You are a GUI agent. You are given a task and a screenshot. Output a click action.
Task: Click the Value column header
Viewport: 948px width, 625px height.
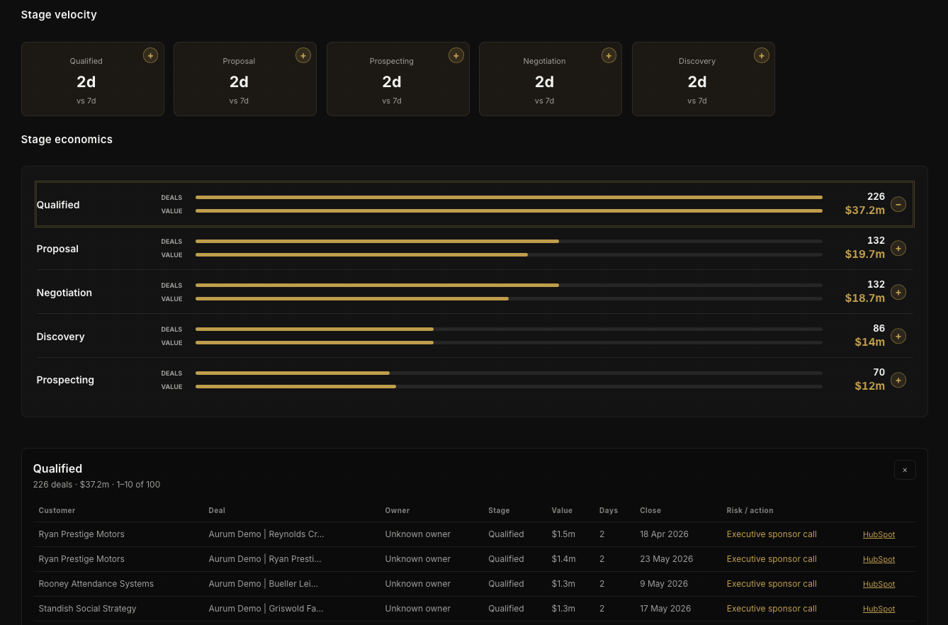point(562,510)
